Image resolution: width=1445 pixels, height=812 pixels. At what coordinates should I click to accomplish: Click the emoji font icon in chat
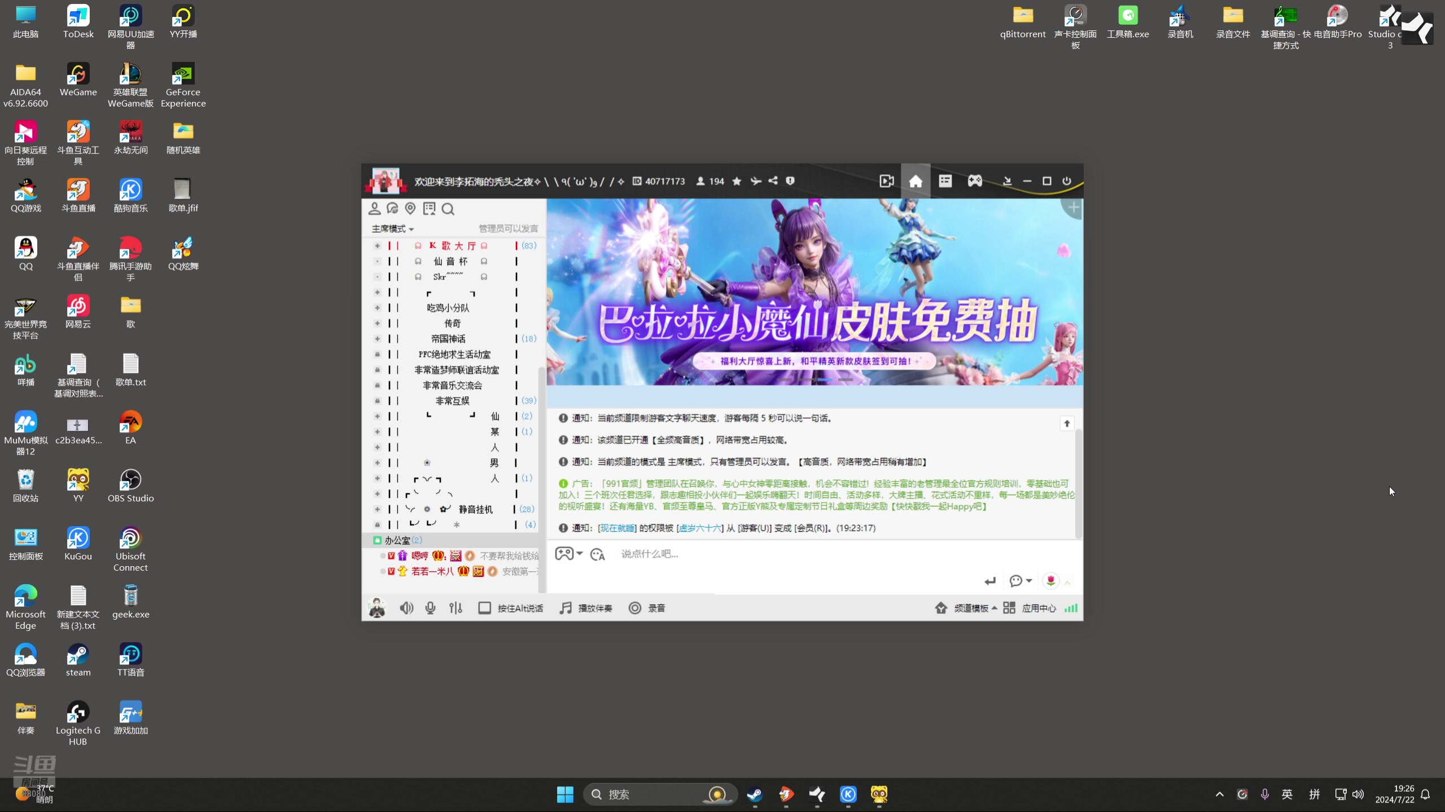tap(598, 554)
